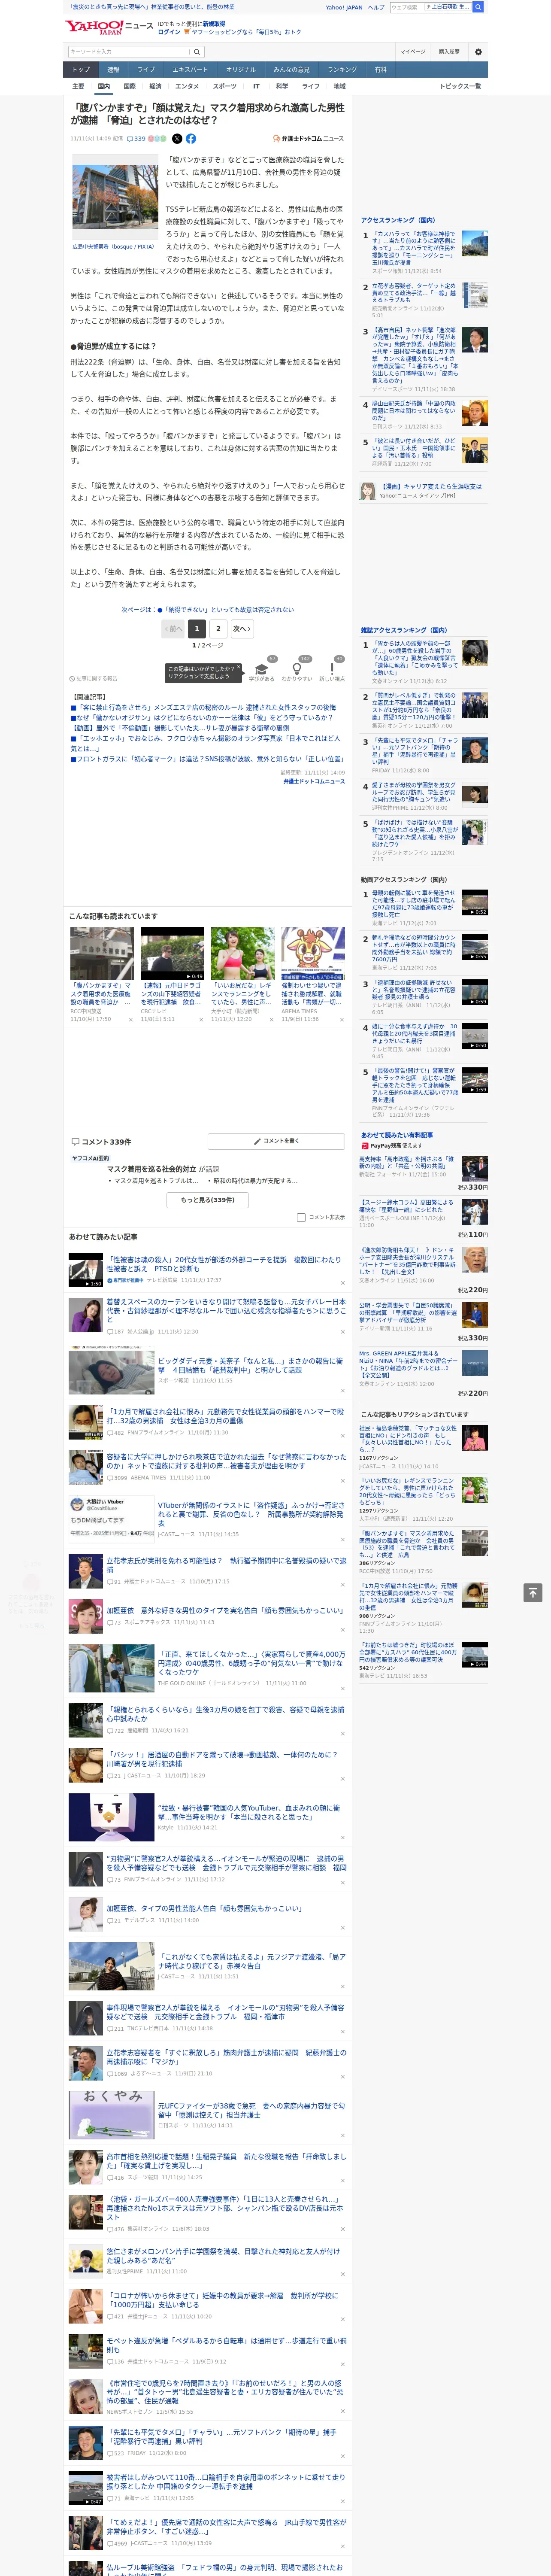This screenshot has height=2576, width=551.
Task: Click the pencil icon to write a comment
Action: coord(258,1141)
